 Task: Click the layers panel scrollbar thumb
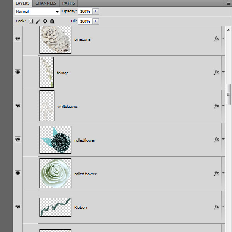229,94
